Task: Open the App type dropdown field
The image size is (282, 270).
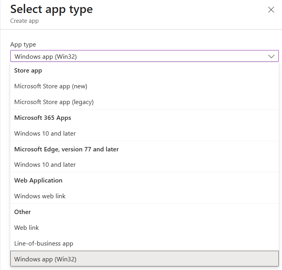Action: (x=144, y=56)
